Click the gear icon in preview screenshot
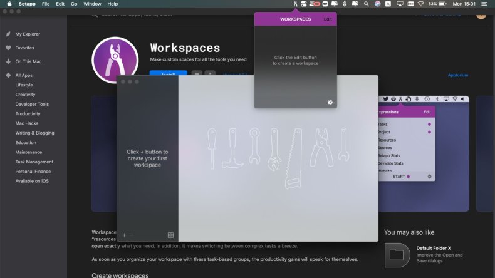The height and width of the screenshot is (278, 495). pos(429,177)
